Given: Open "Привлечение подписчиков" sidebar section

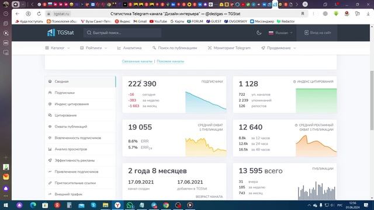Looking at the screenshot, I should coord(81,171).
